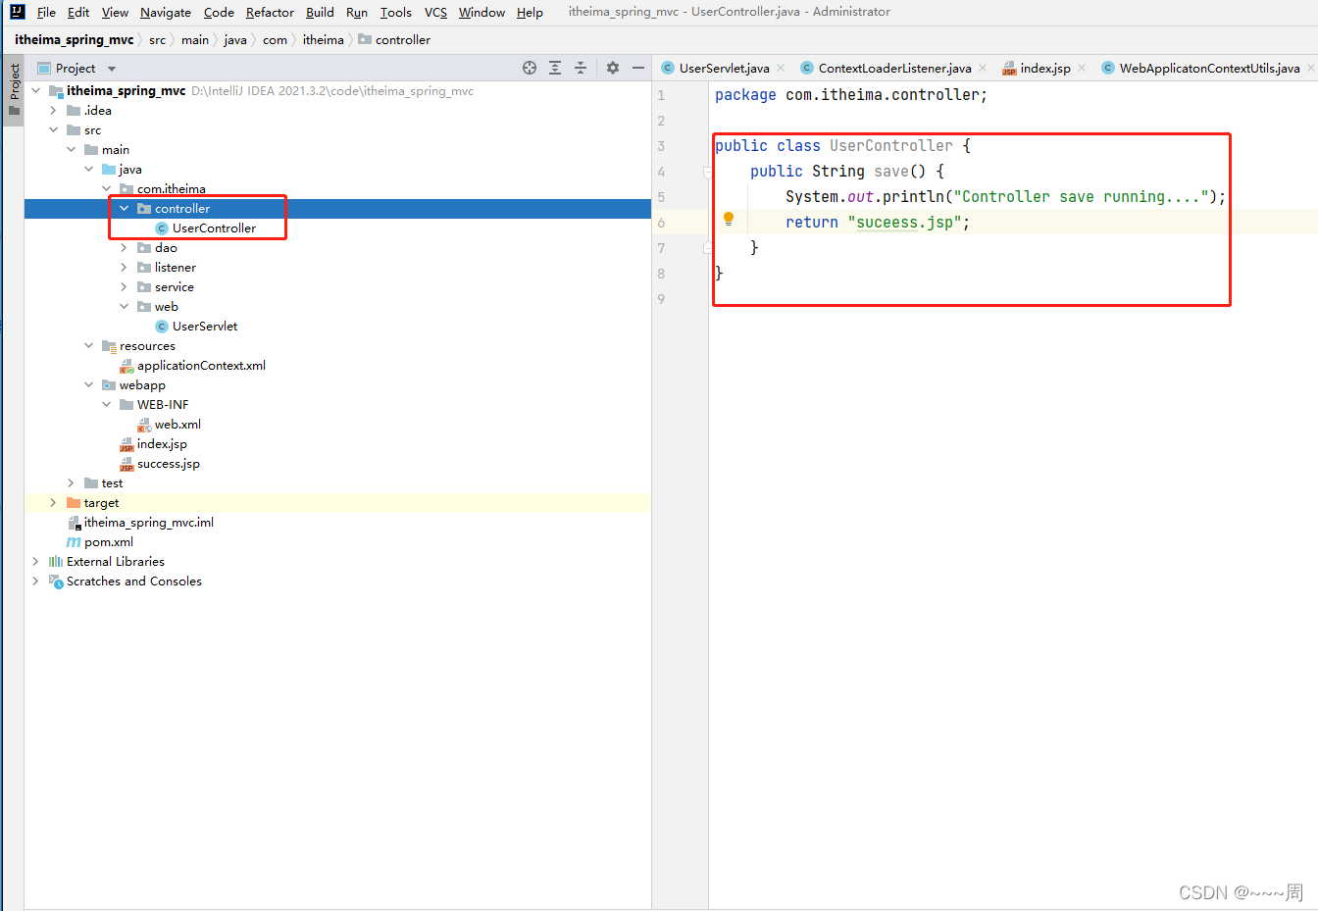This screenshot has width=1318, height=911.
Task: Click the UserController class name in editor
Action: pyautogui.click(x=890, y=146)
